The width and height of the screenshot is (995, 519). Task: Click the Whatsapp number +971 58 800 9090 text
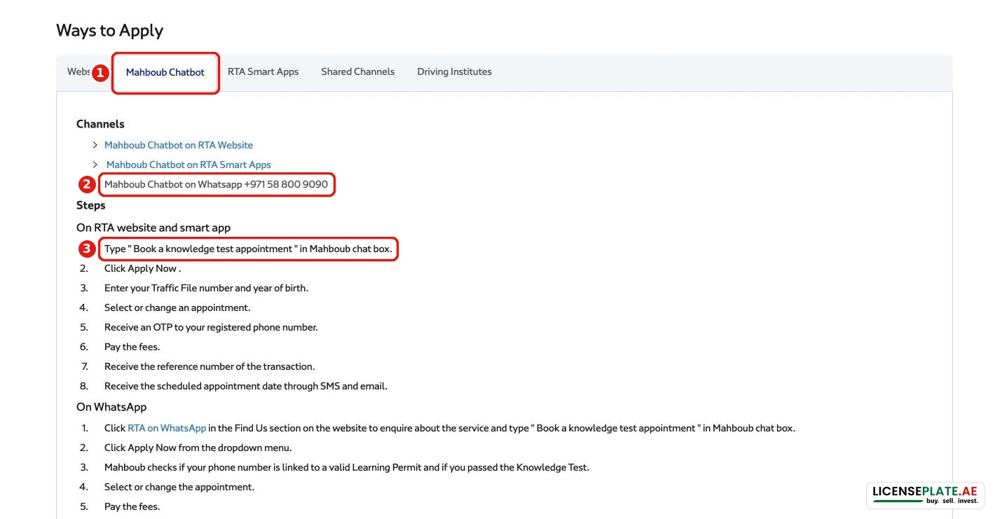tap(286, 185)
